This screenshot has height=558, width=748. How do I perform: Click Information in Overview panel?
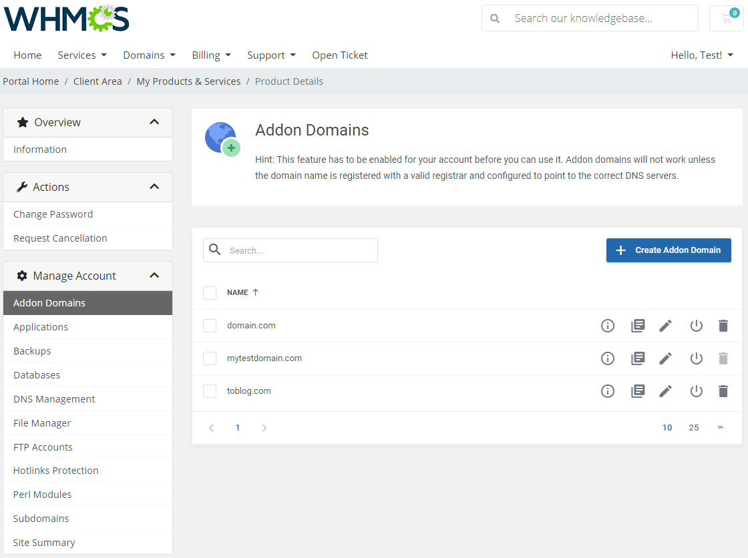[x=87, y=150]
